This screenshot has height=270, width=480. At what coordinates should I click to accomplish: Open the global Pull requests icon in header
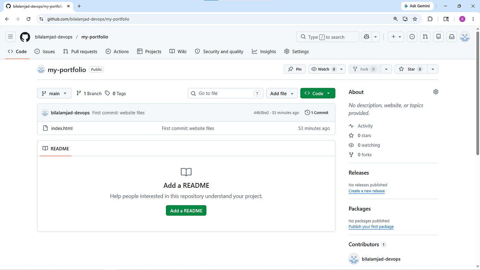(425, 37)
